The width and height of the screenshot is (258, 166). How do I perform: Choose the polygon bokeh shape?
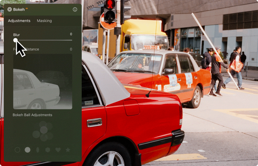pyautogui.click(x=48, y=150)
